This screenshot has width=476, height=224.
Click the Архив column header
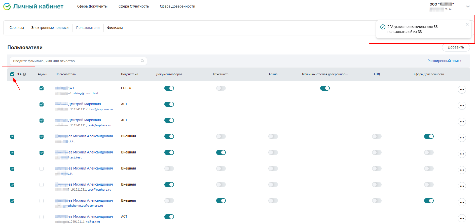tap(273, 74)
